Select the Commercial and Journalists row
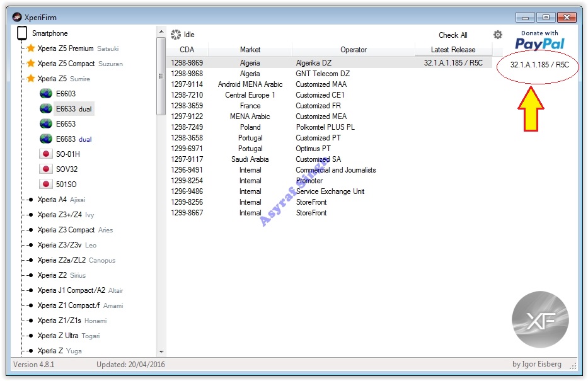Image resolution: width=588 pixels, height=381 pixels. point(329,169)
